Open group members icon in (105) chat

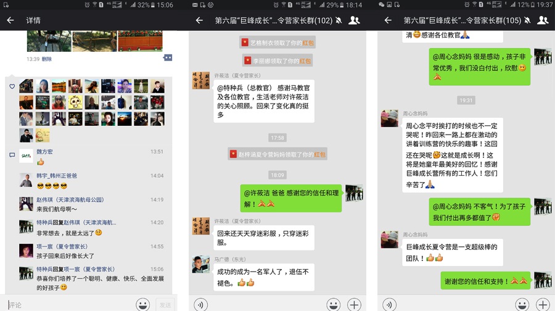point(543,20)
